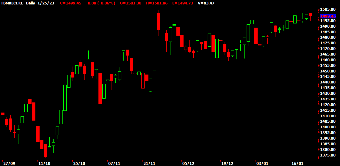340x166 pixels.
Task: Click the 1490.00 price axis label
Action: pos(328,26)
